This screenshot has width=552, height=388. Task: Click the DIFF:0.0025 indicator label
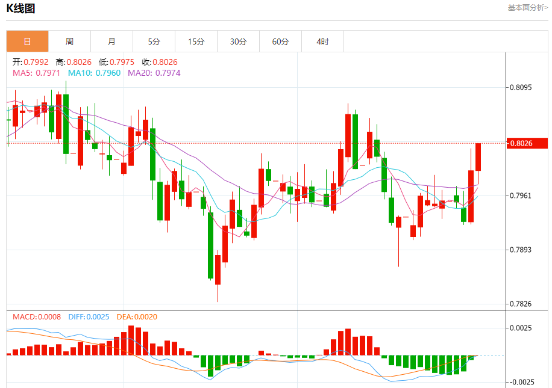(x=89, y=317)
